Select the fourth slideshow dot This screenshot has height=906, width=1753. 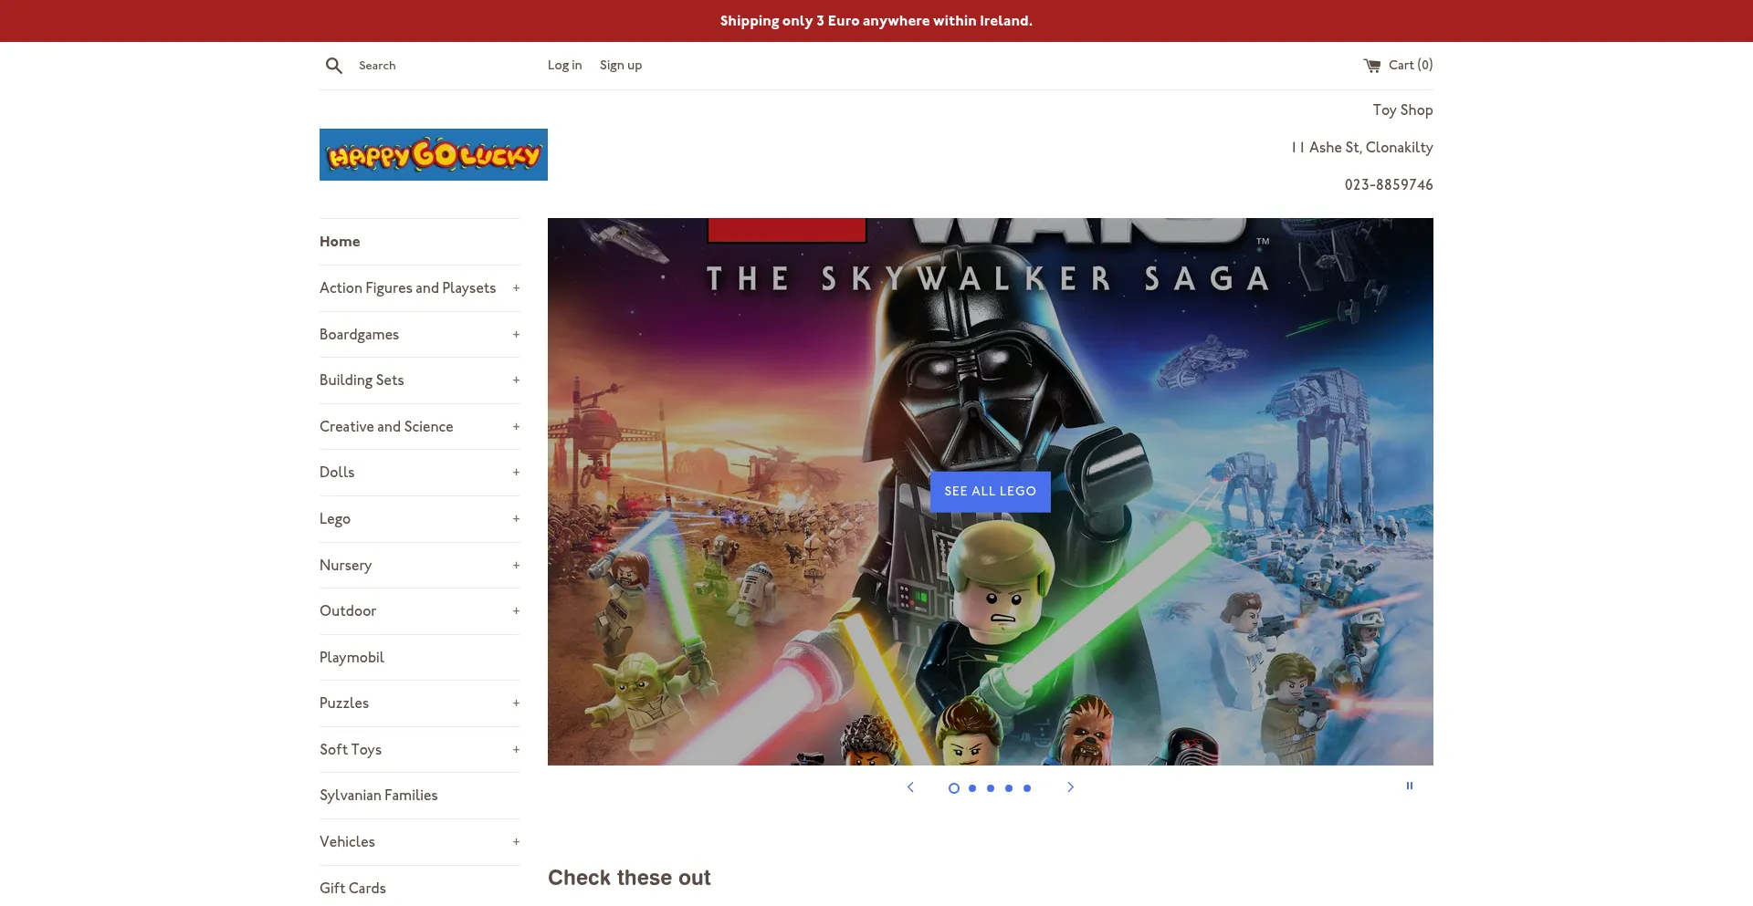[x=1009, y=788]
